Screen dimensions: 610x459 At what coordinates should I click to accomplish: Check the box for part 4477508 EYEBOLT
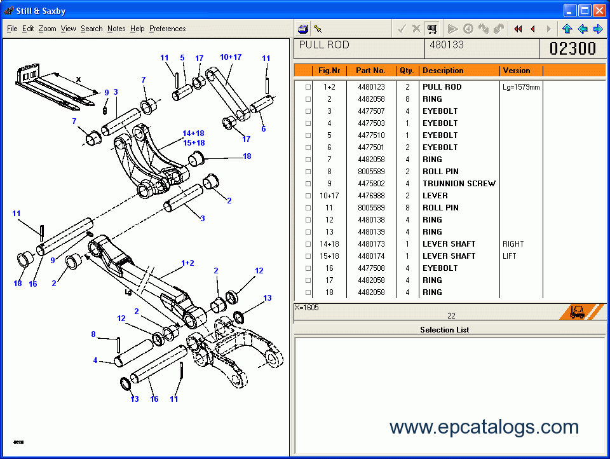[308, 268]
